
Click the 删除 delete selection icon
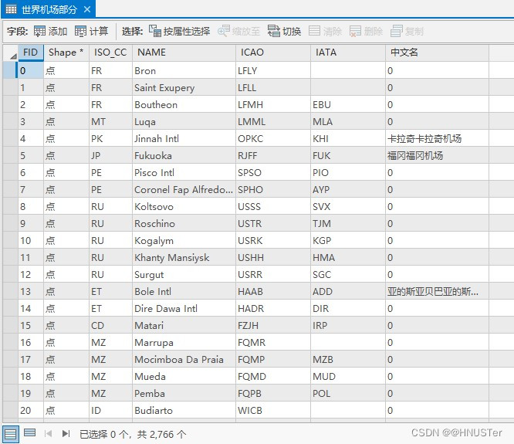(x=355, y=32)
